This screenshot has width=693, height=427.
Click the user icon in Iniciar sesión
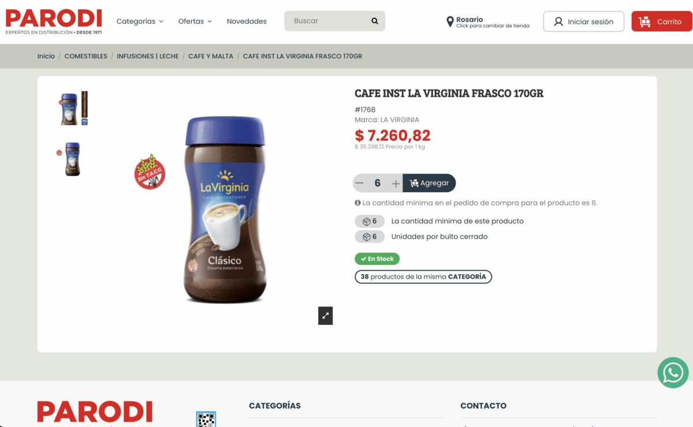point(558,21)
